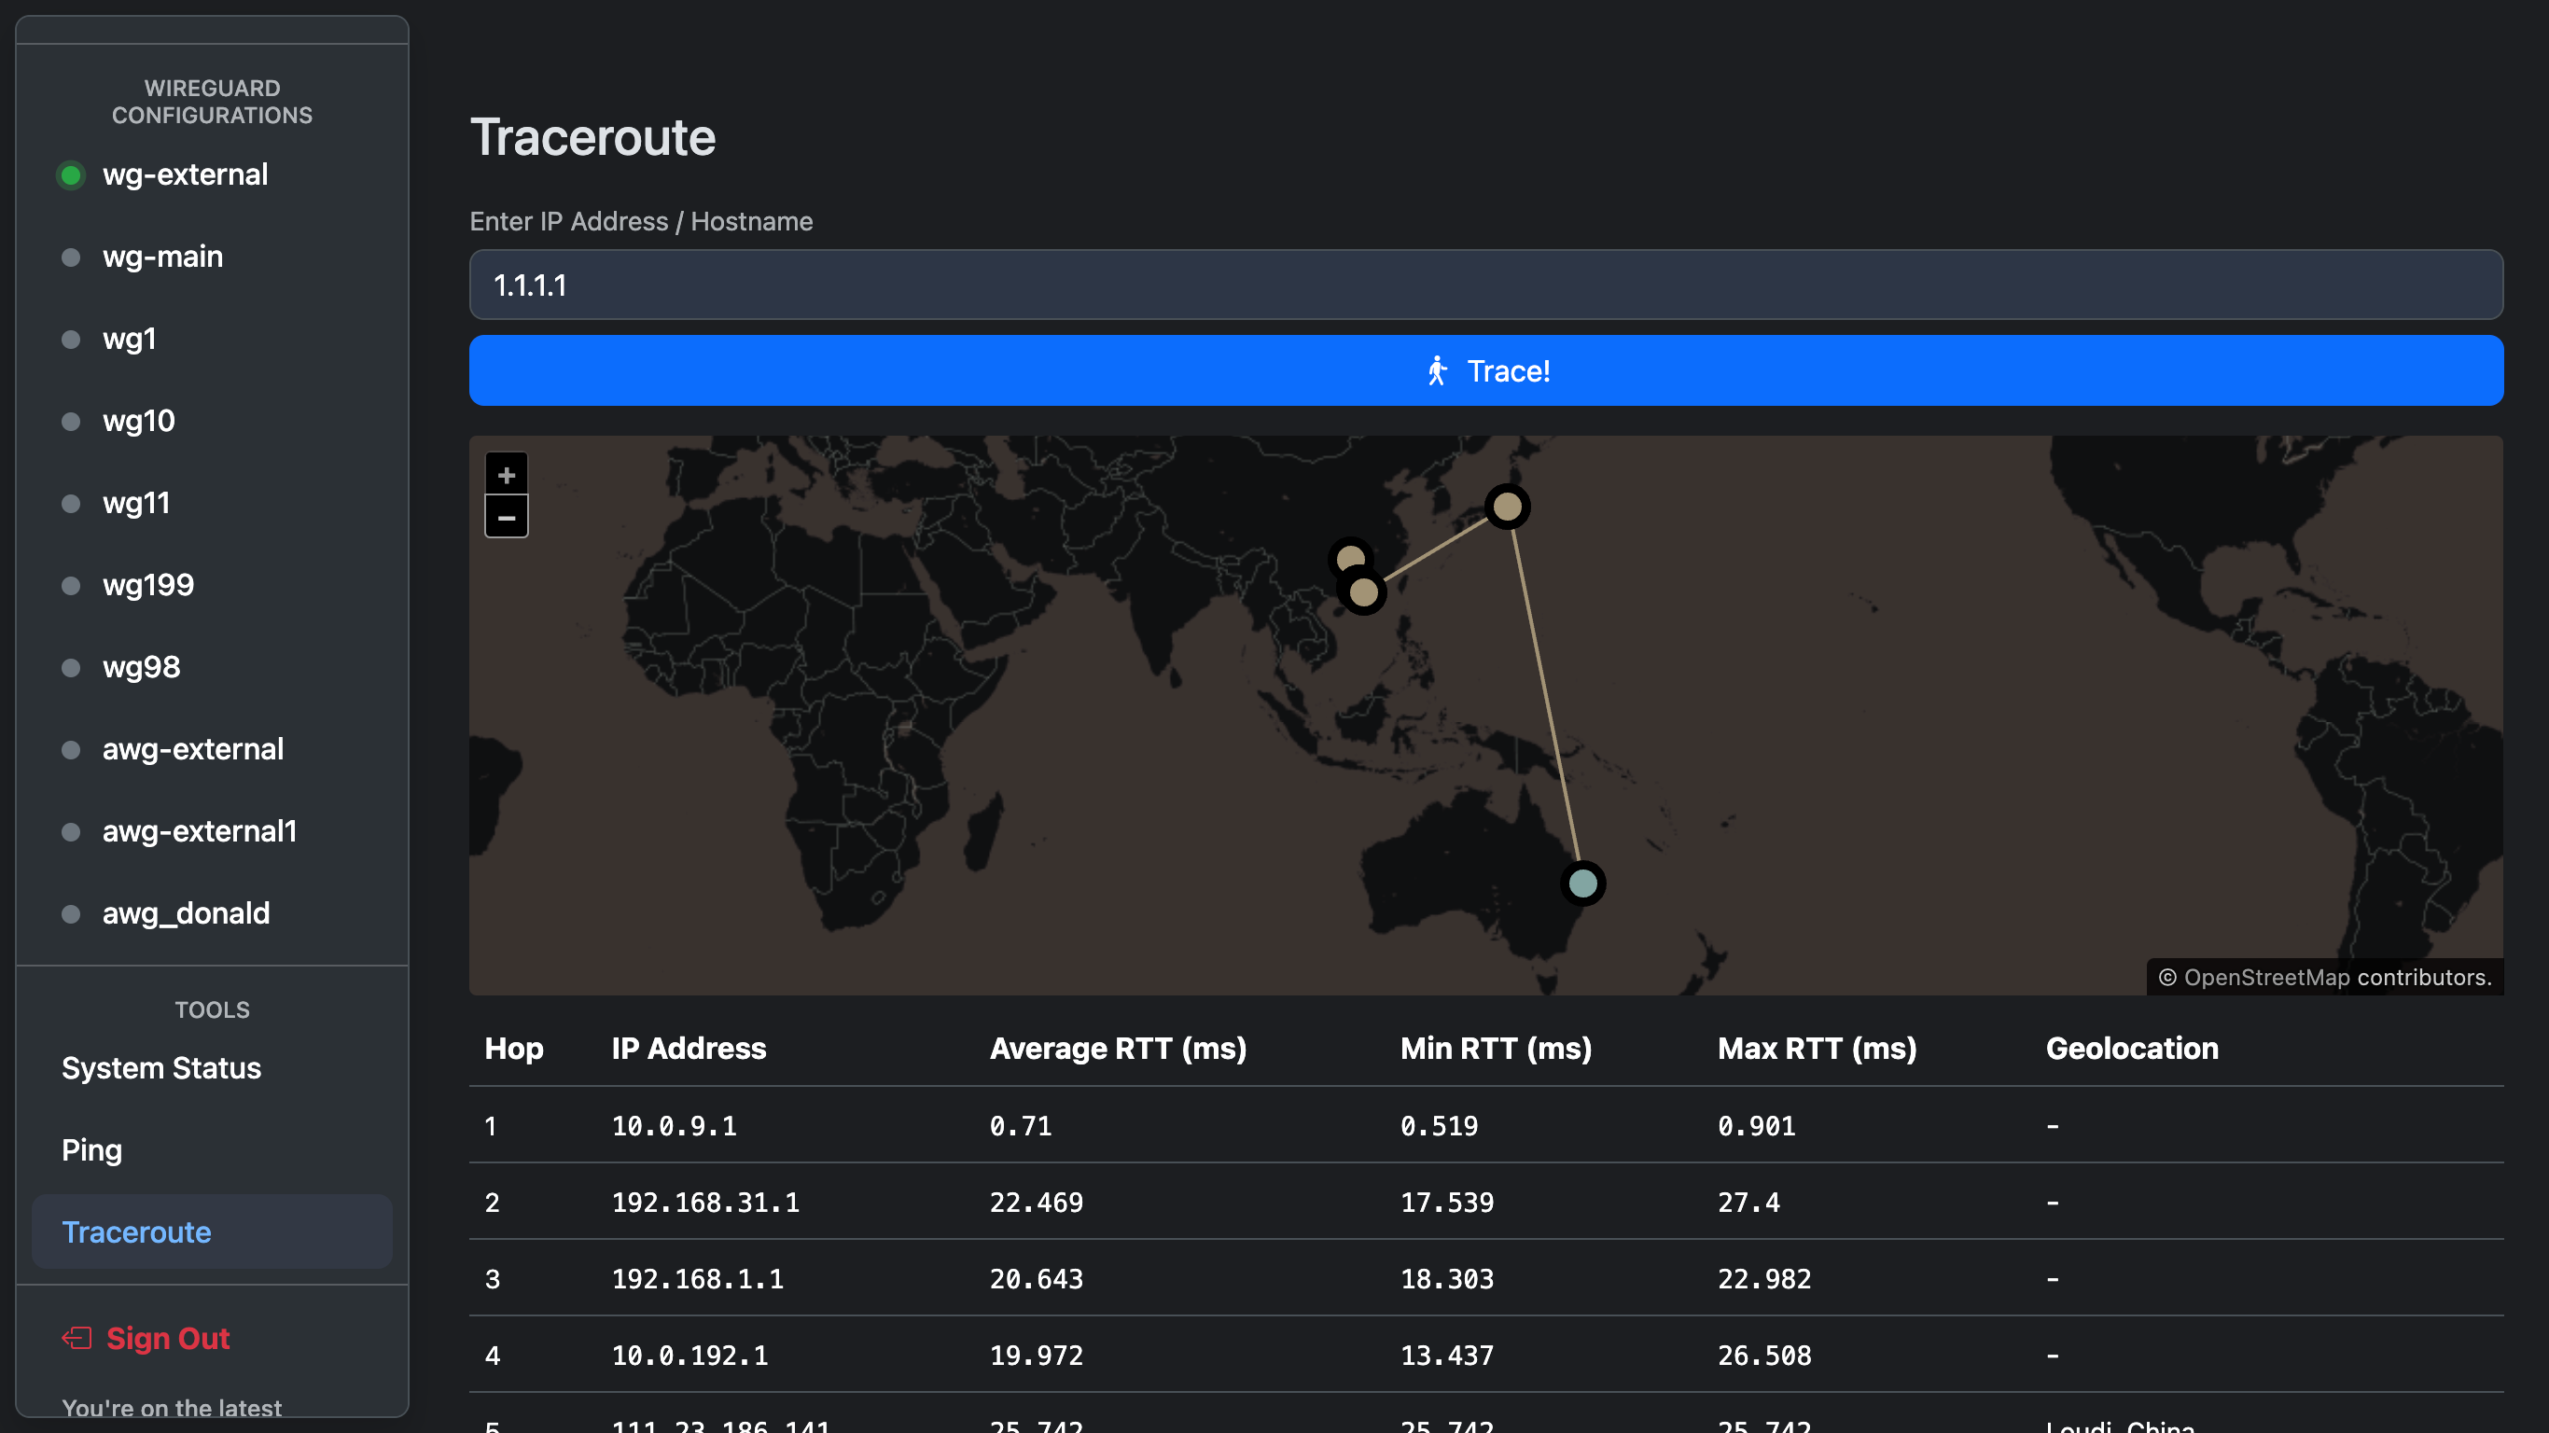Screen dimensions: 2549x1433
Task: Click the gray status dot beside wg-main
Action: [70, 257]
